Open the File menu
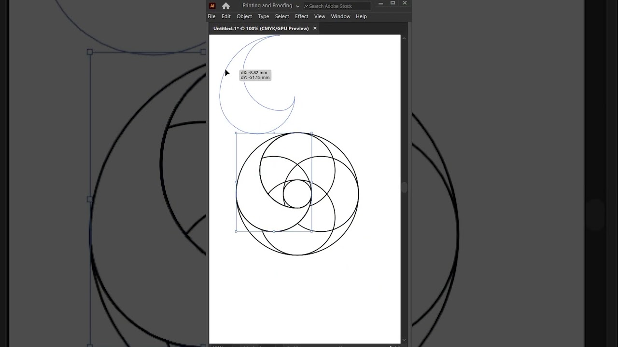 coord(211,16)
